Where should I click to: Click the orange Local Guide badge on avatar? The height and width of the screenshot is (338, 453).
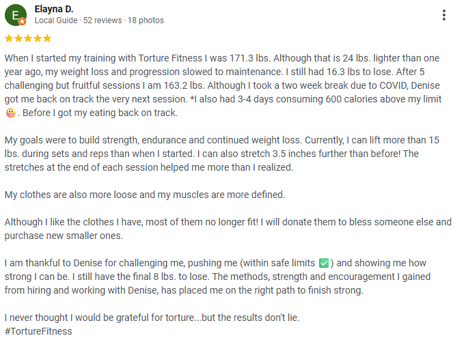pyautogui.click(x=23, y=22)
